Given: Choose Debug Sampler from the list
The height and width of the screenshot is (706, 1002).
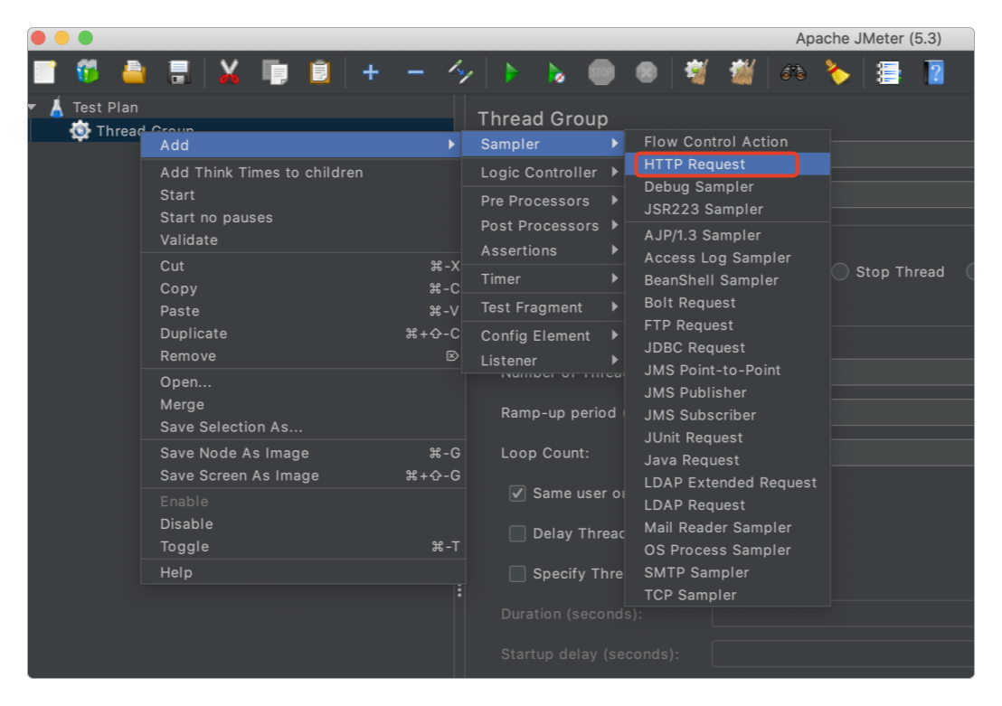Looking at the screenshot, I should [x=728, y=186].
